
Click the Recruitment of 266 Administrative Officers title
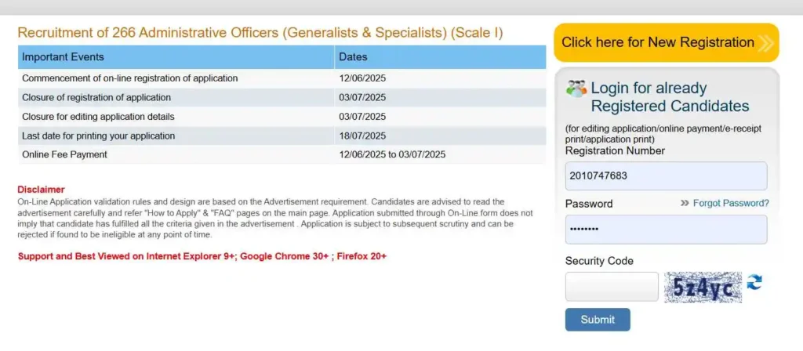(260, 33)
